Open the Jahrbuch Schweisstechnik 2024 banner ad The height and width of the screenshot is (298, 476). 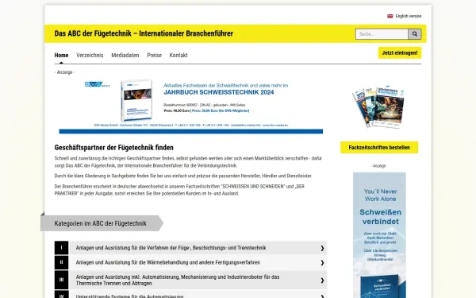tap(191, 106)
